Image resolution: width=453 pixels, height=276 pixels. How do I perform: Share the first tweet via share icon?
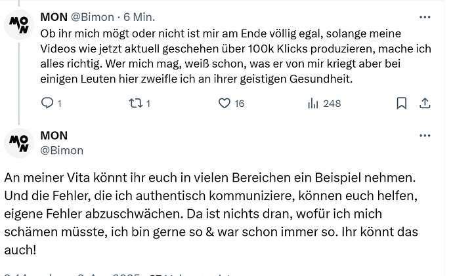click(425, 103)
